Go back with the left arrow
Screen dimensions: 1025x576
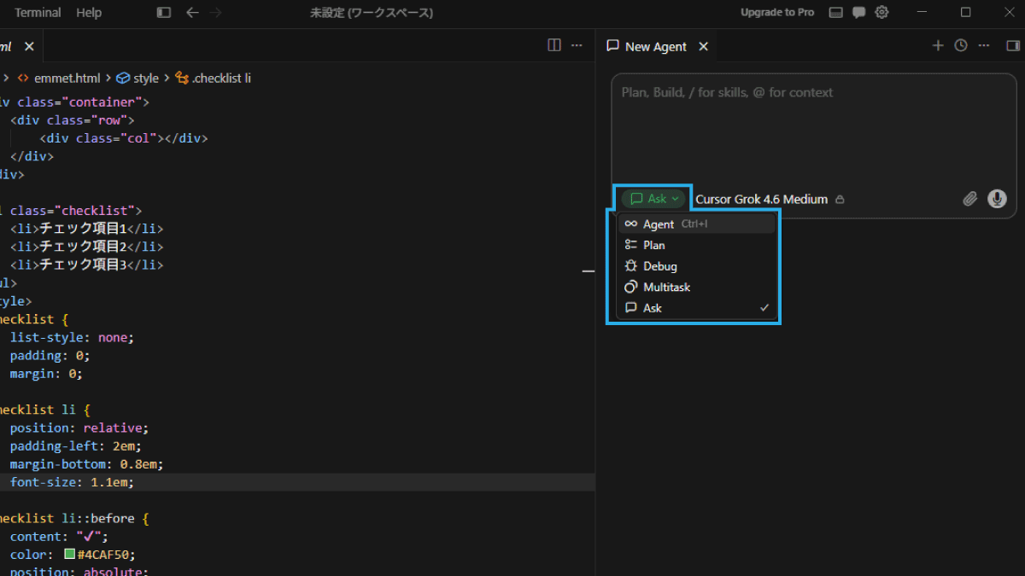click(192, 13)
